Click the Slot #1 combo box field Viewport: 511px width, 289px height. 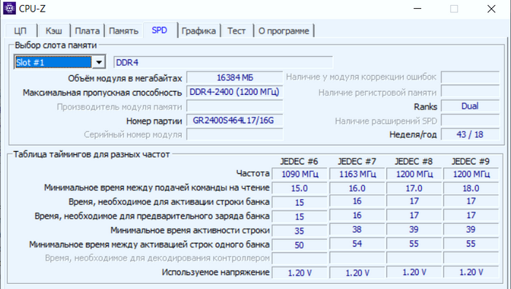[x=60, y=62]
